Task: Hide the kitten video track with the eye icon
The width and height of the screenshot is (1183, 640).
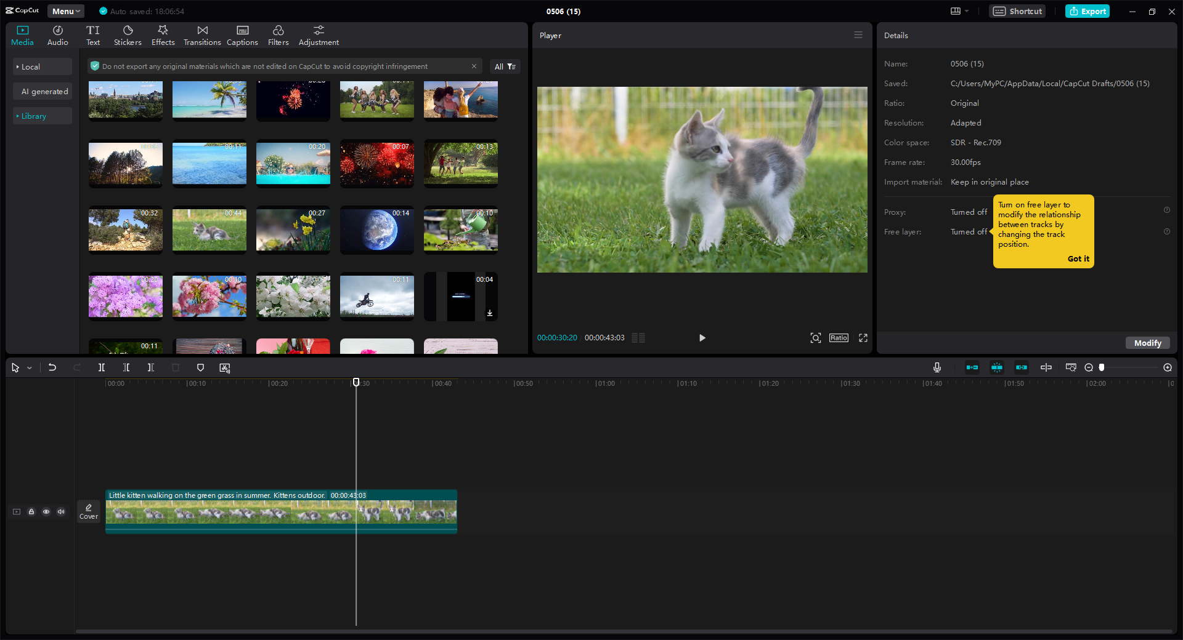Action: point(46,511)
